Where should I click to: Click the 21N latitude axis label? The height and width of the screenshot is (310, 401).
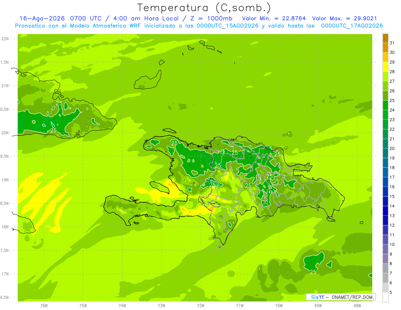coord(5,86)
